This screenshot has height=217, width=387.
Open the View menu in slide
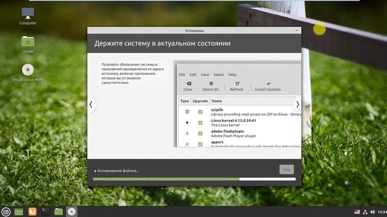(x=205, y=75)
